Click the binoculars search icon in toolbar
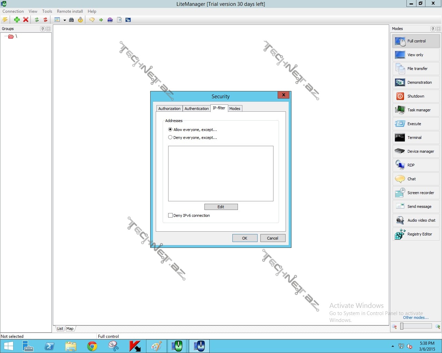Screen dimensions: 442x353 tap(71, 20)
